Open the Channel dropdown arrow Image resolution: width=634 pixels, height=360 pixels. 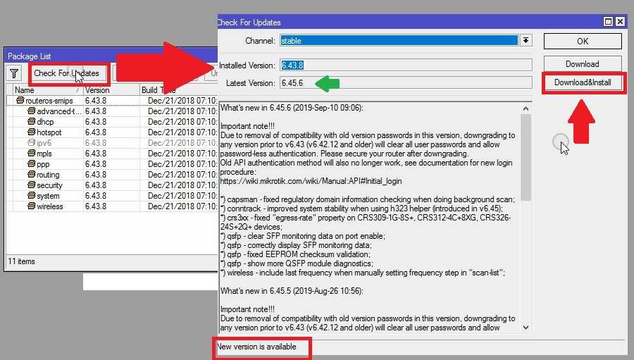[526, 41]
